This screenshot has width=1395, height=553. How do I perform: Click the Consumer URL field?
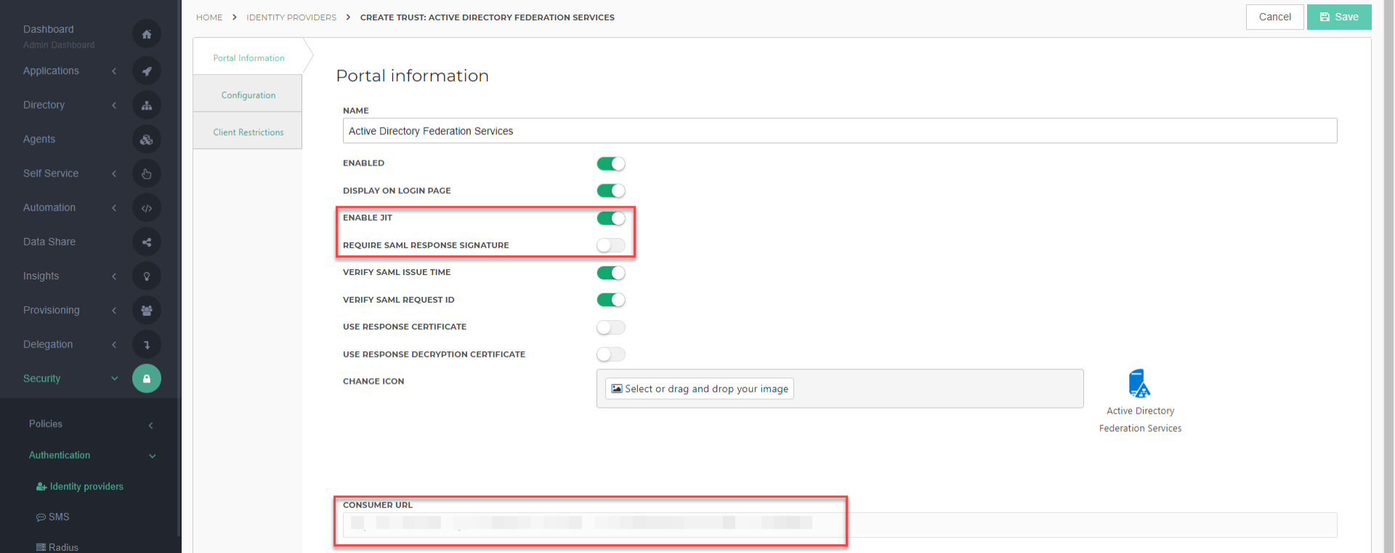click(840, 525)
